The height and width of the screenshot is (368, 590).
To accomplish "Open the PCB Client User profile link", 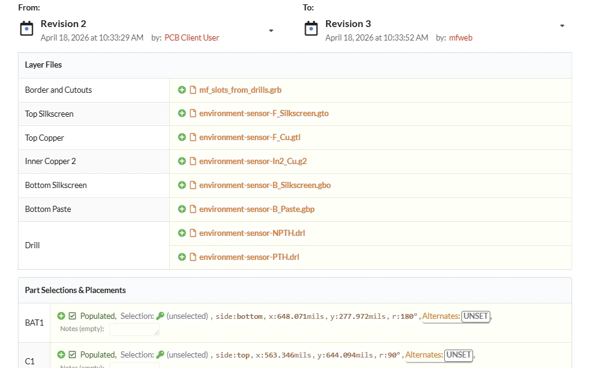I will pyautogui.click(x=191, y=37).
